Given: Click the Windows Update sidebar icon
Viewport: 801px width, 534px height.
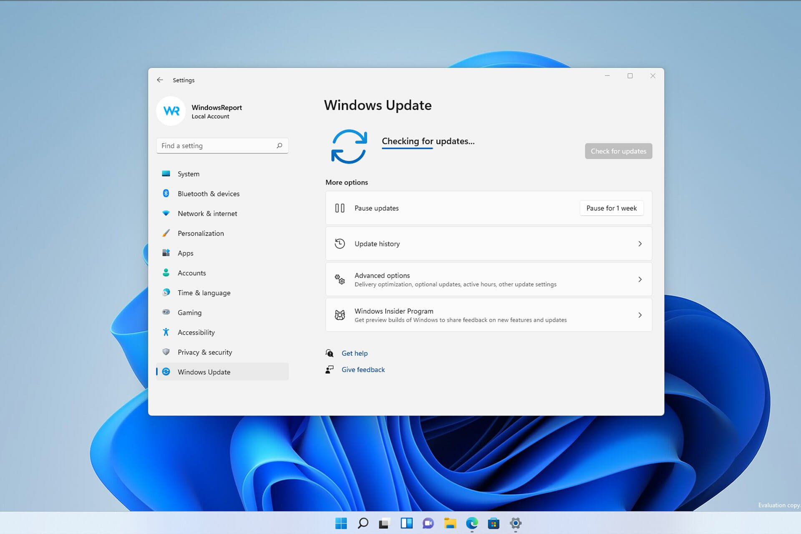Looking at the screenshot, I should tap(166, 372).
